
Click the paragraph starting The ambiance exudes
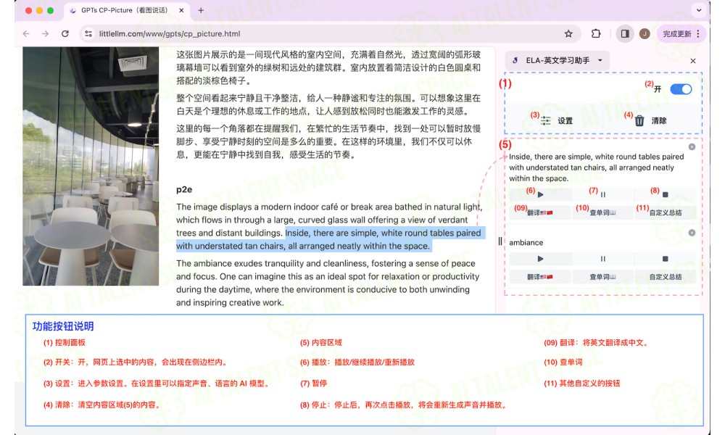tap(328, 283)
